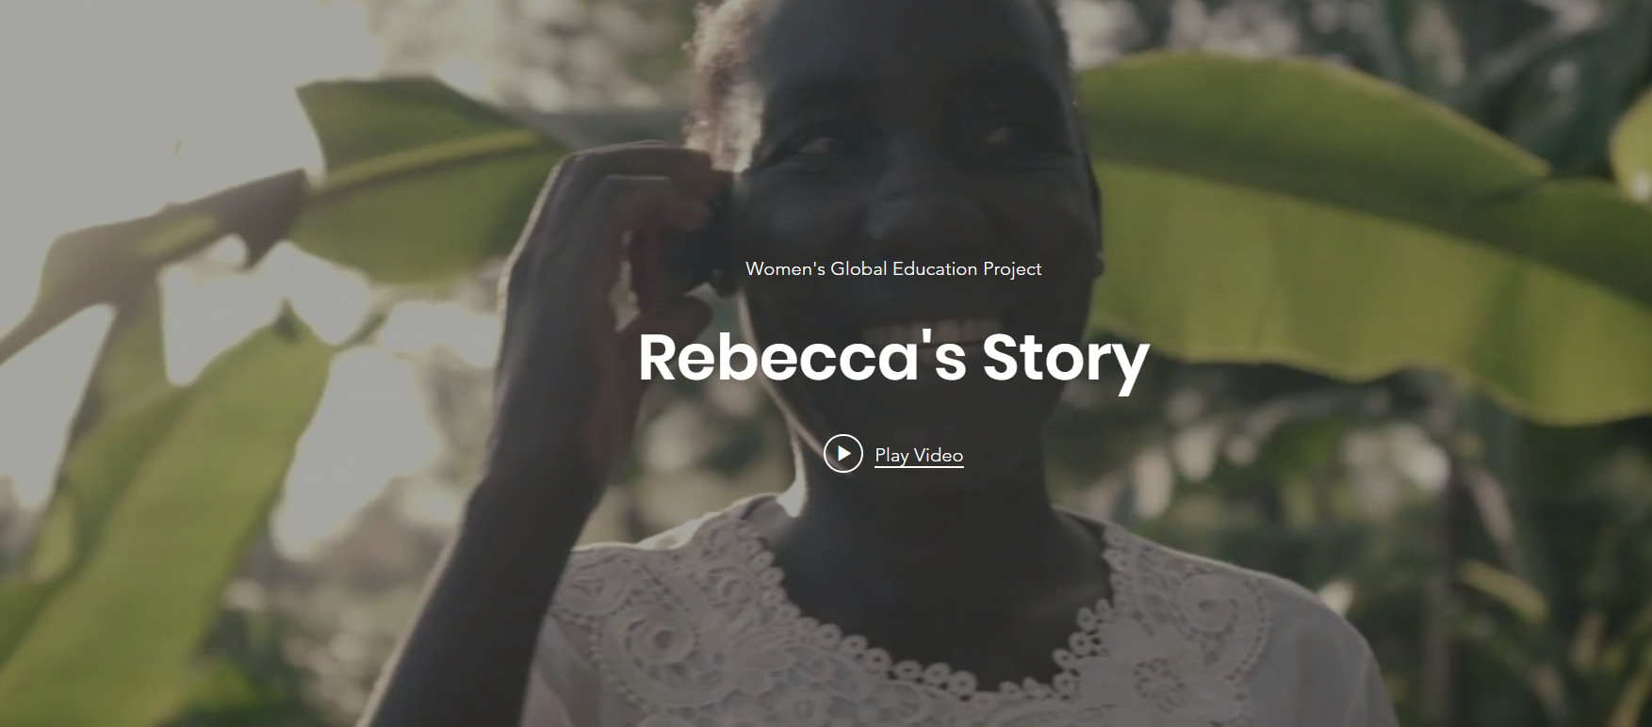
Task: Click the word "Education" in the subtitle
Action: (935, 268)
